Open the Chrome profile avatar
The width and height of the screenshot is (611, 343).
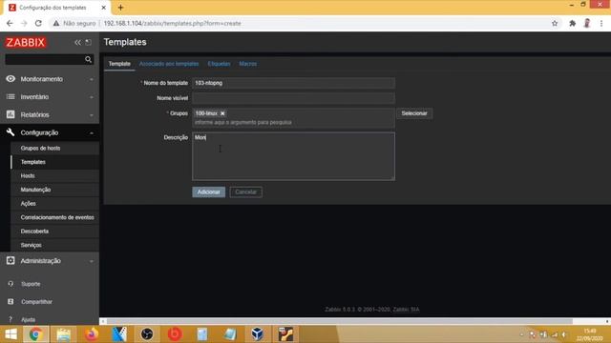587,23
